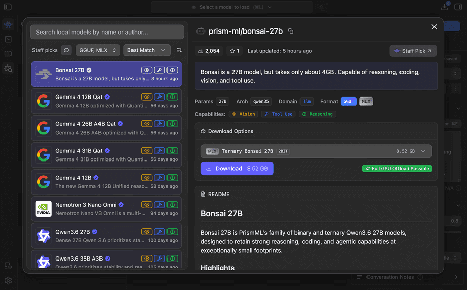Select the Qwen3.6 27B model
The width and height of the screenshot is (467, 290).
point(106,236)
